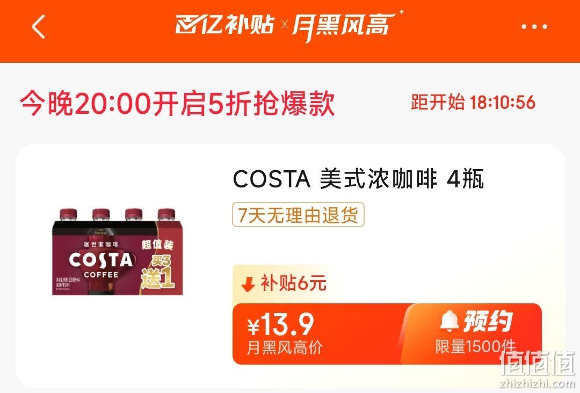Tap the 限量1500件 limited quantity text
Viewport: 580px width, 393px height.
pyautogui.click(x=475, y=347)
